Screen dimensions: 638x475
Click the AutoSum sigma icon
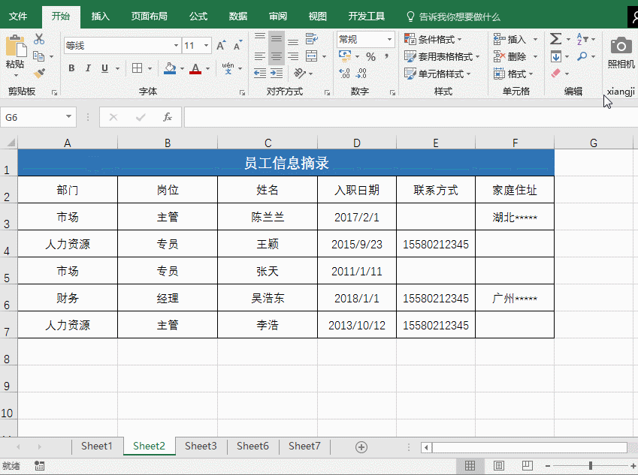point(556,39)
